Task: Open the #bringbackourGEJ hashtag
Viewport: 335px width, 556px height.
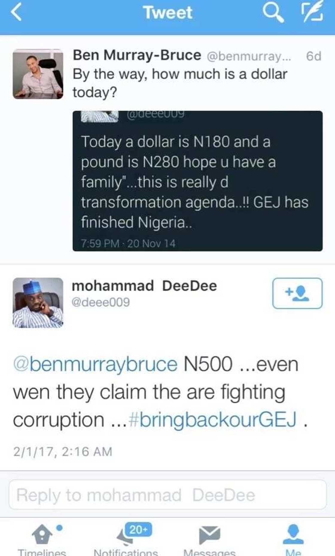Action: pos(213,419)
